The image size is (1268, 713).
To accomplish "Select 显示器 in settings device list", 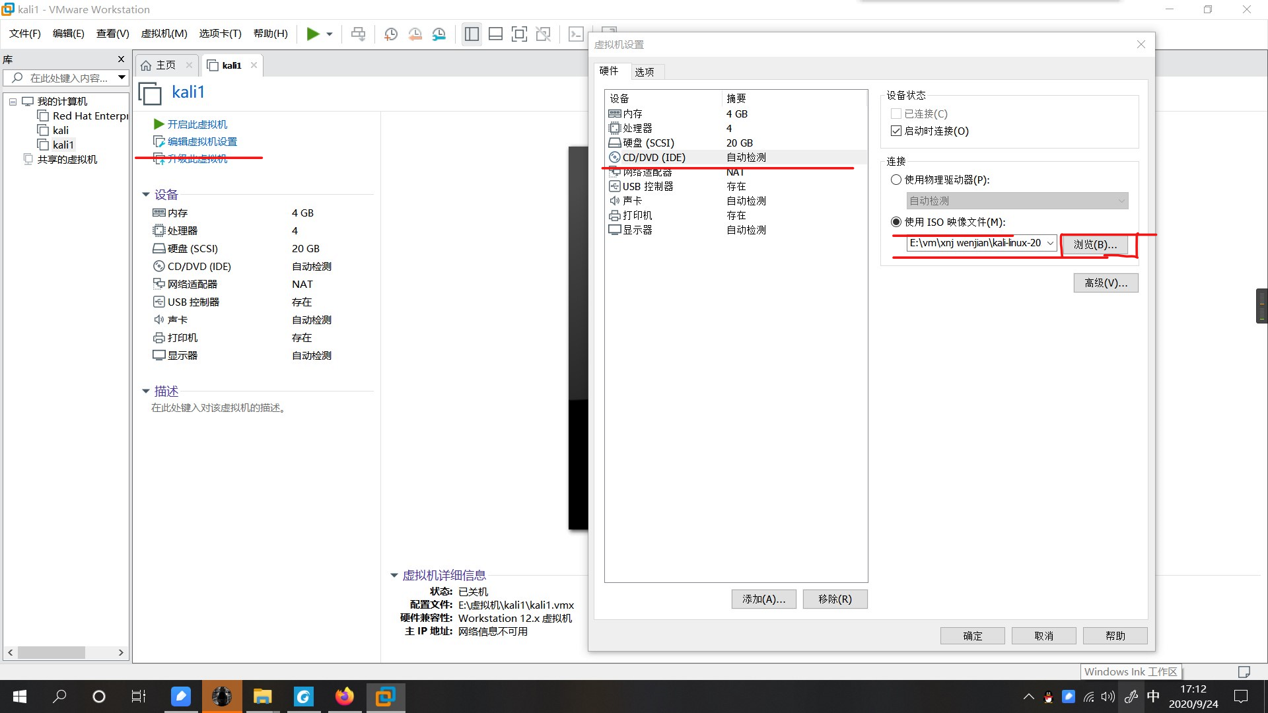I will click(736, 230).
